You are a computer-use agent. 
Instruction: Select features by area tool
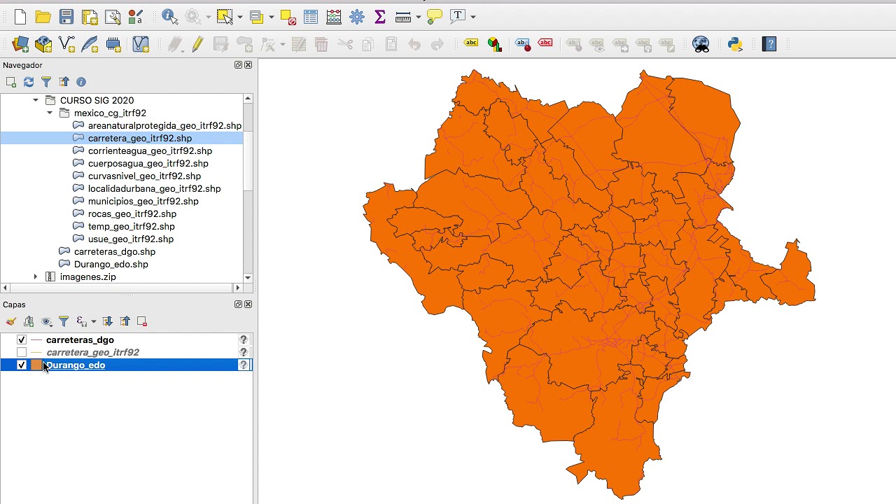(224, 16)
